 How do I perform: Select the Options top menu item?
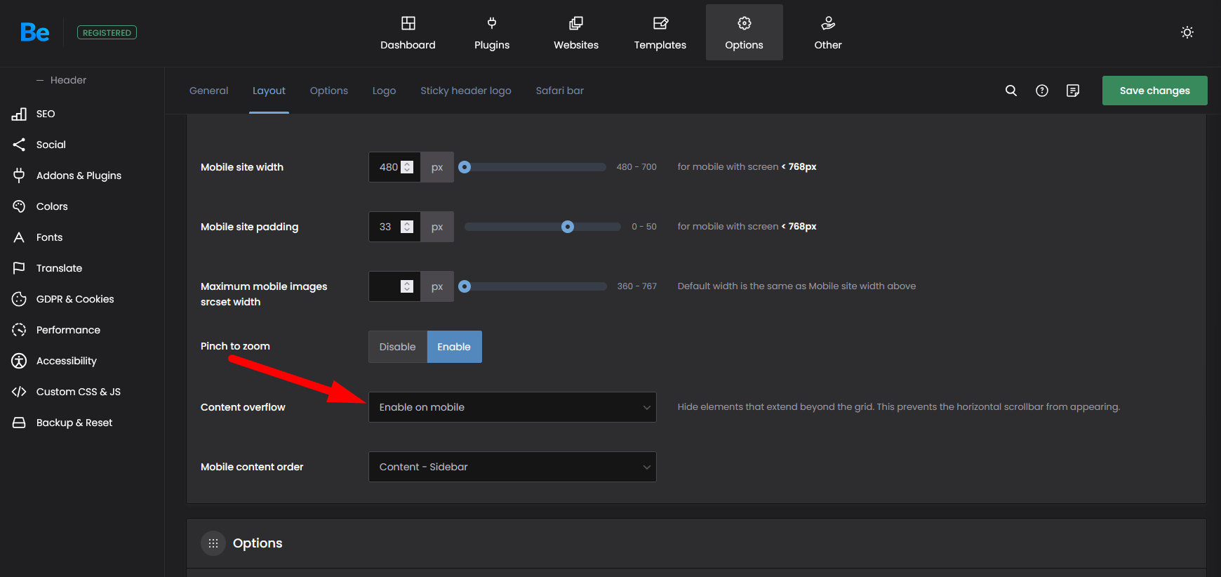[x=745, y=32]
